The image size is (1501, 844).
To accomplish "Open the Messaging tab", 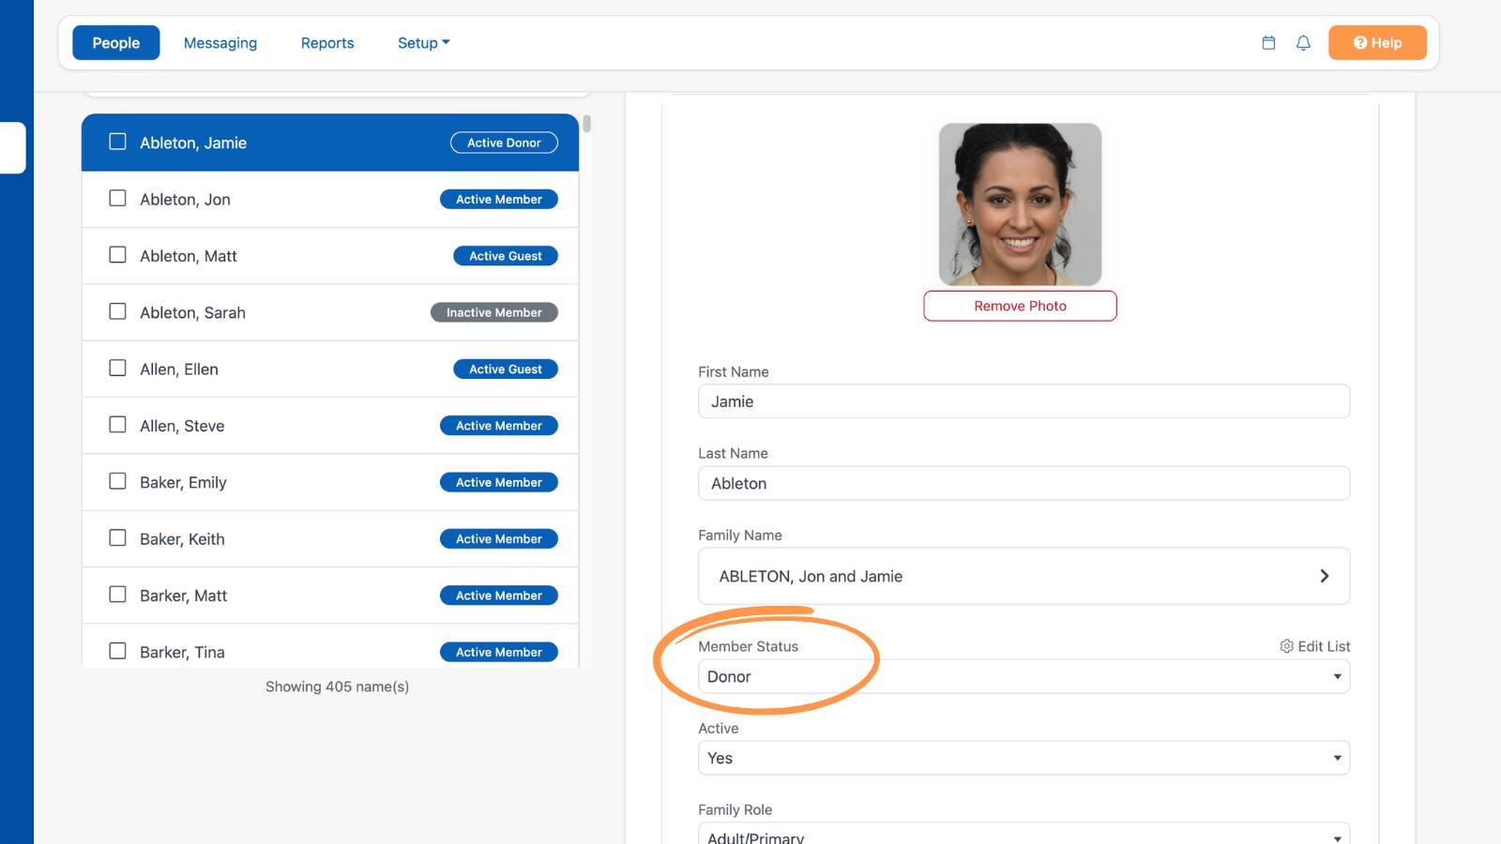I will click(220, 43).
